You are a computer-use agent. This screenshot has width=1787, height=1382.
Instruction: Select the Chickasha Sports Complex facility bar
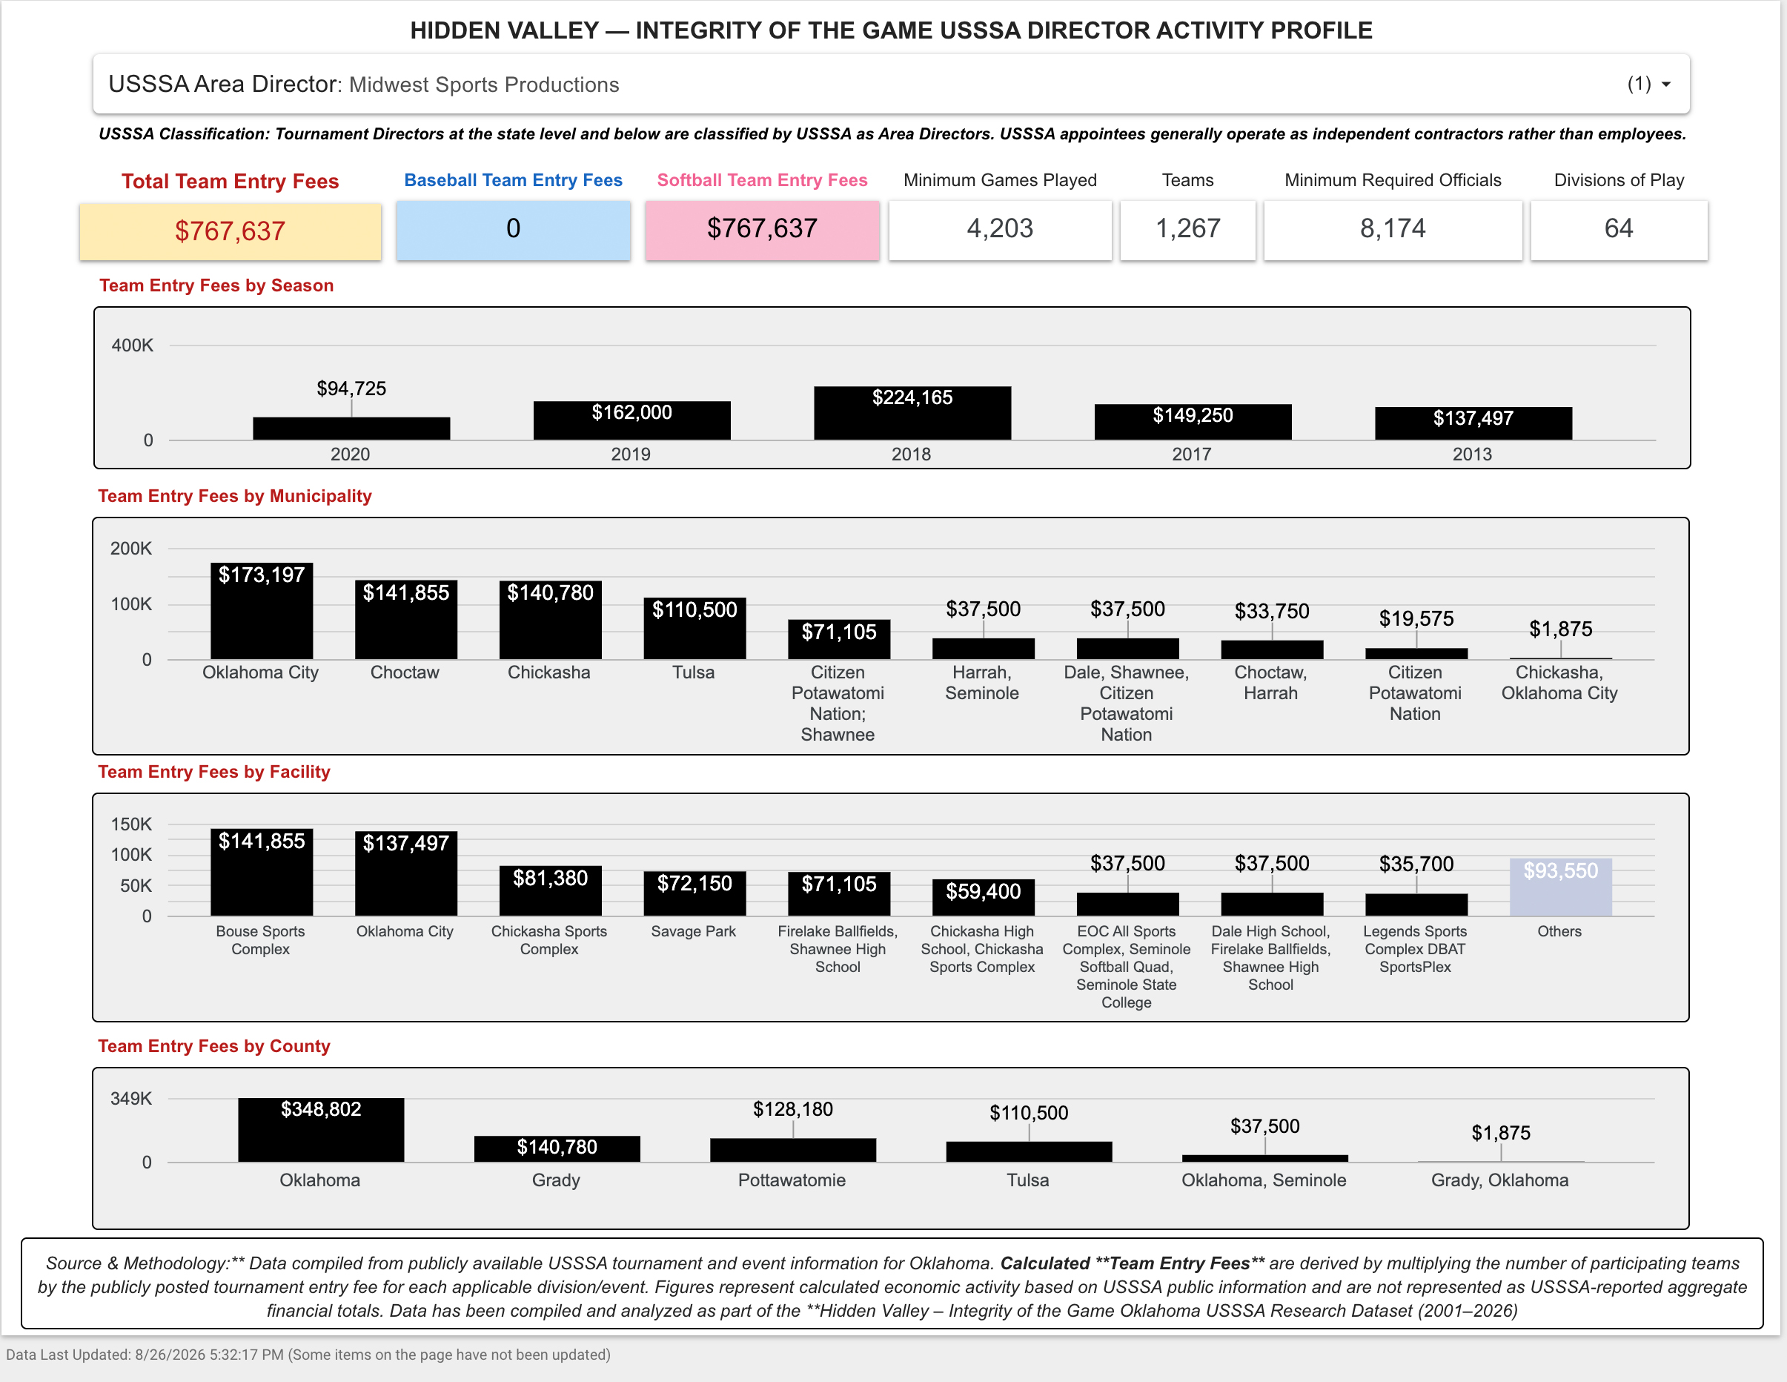(551, 891)
